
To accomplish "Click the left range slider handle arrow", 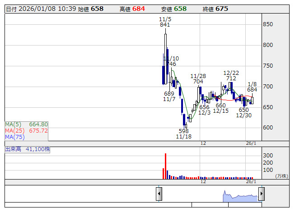I will click(159, 194).
